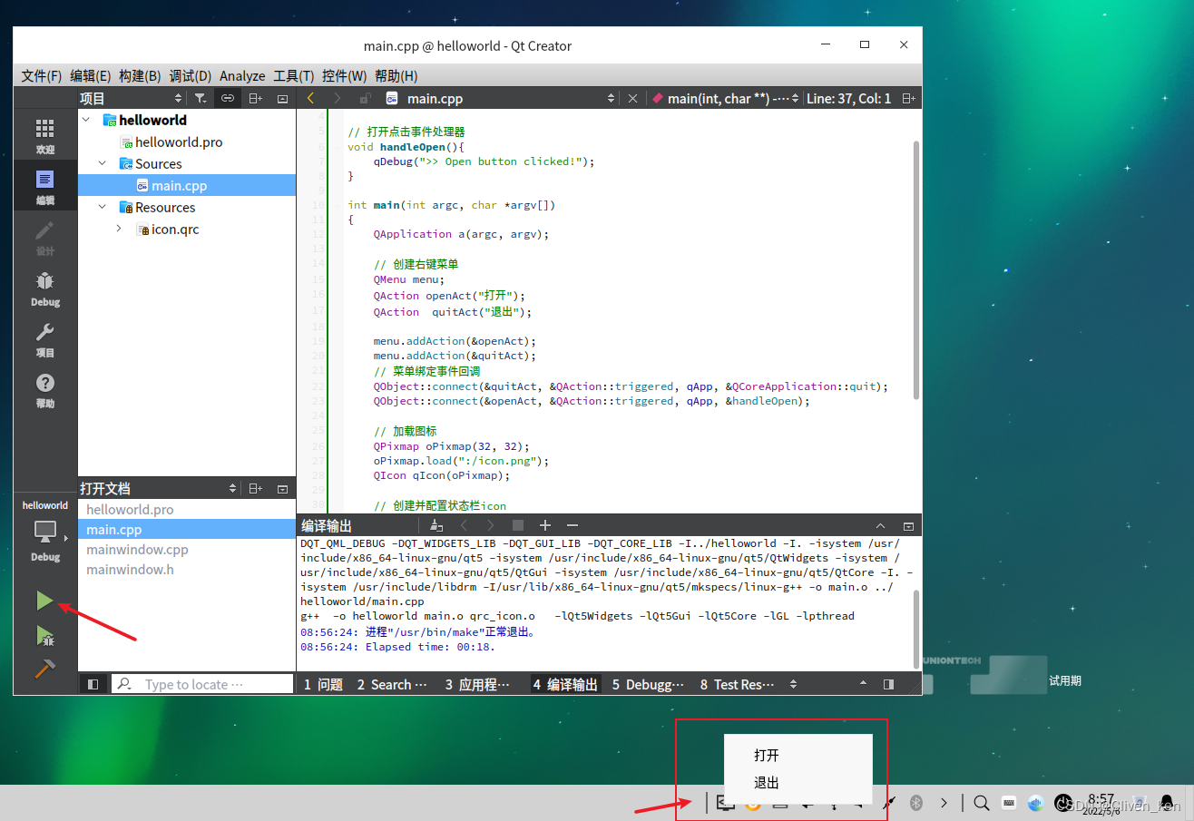Open the Analyze menu
1194x821 pixels.
(x=242, y=75)
